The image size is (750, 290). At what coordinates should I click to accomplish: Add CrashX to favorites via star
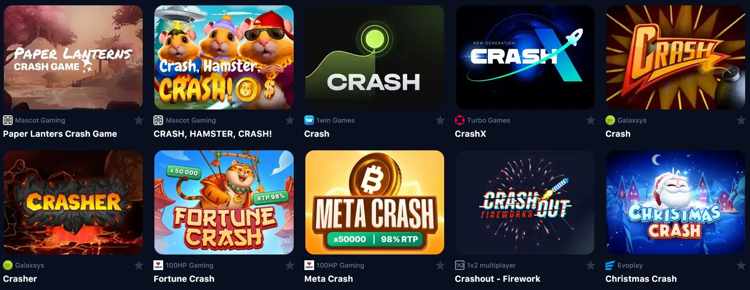(591, 120)
